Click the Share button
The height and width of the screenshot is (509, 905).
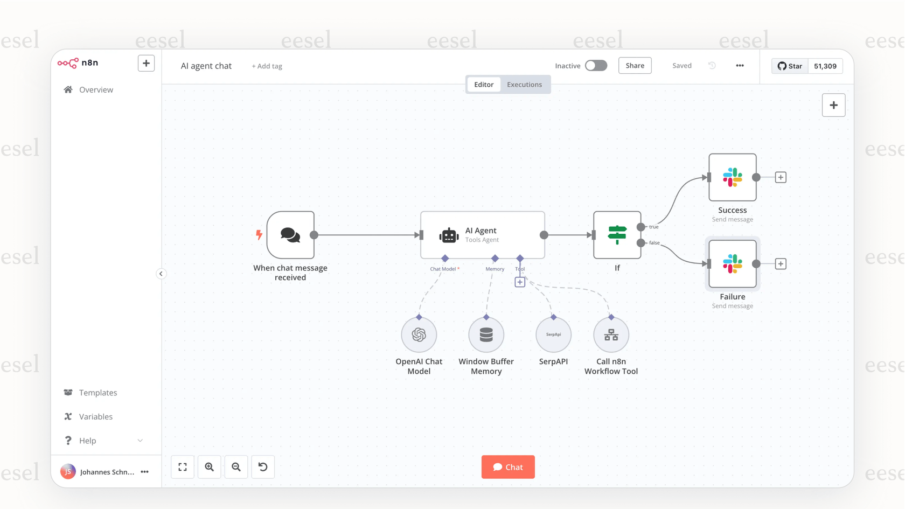click(x=635, y=65)
